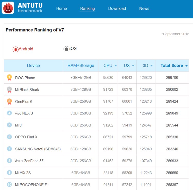Viewport: 193px width, 190px height.
Task: Click total score 285544
Action: point(172,125)
